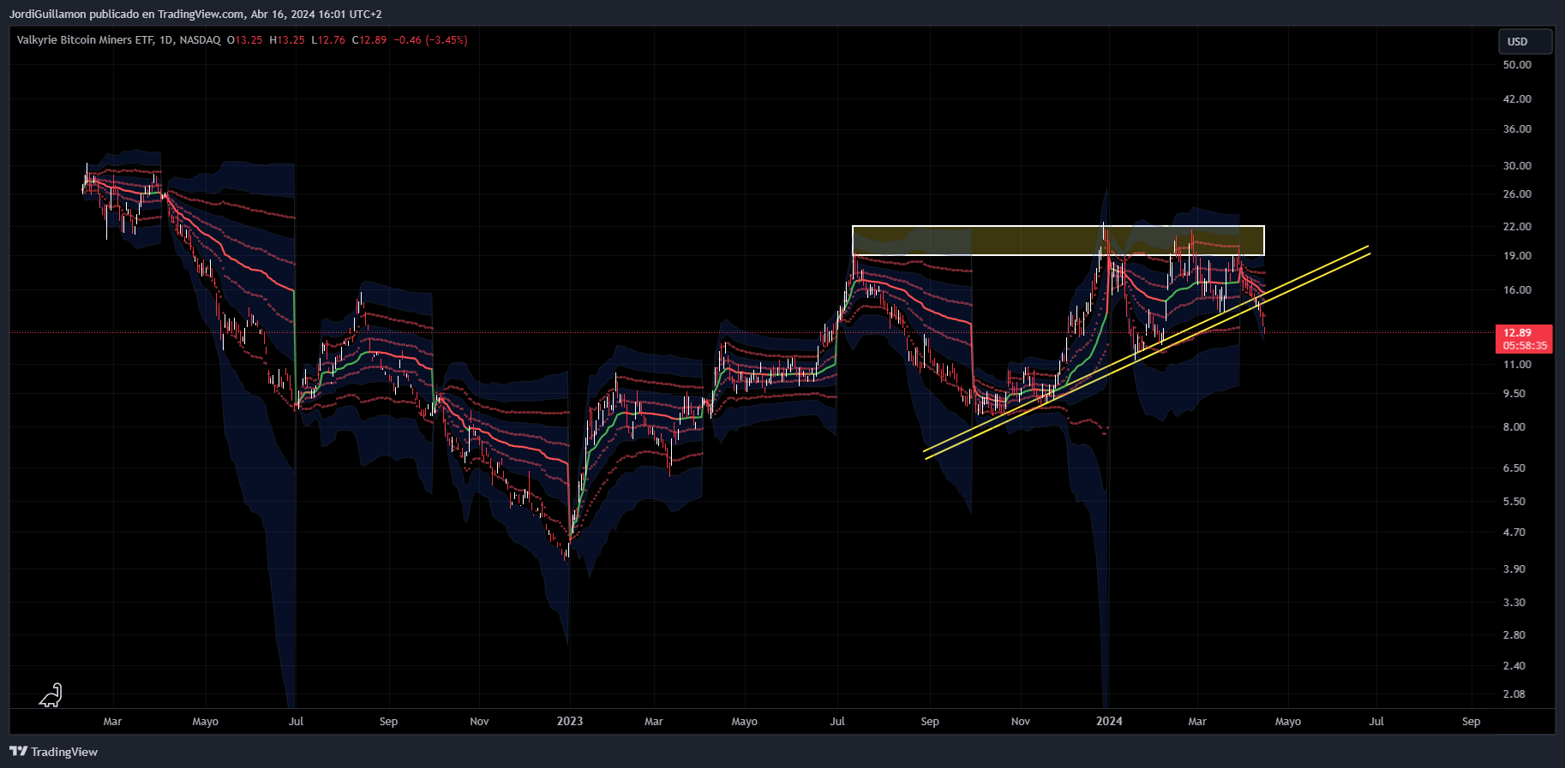Click the 2.40 price axis label
The height and width of the screenshot is (768, 1565).
[x=1514, y=666]
